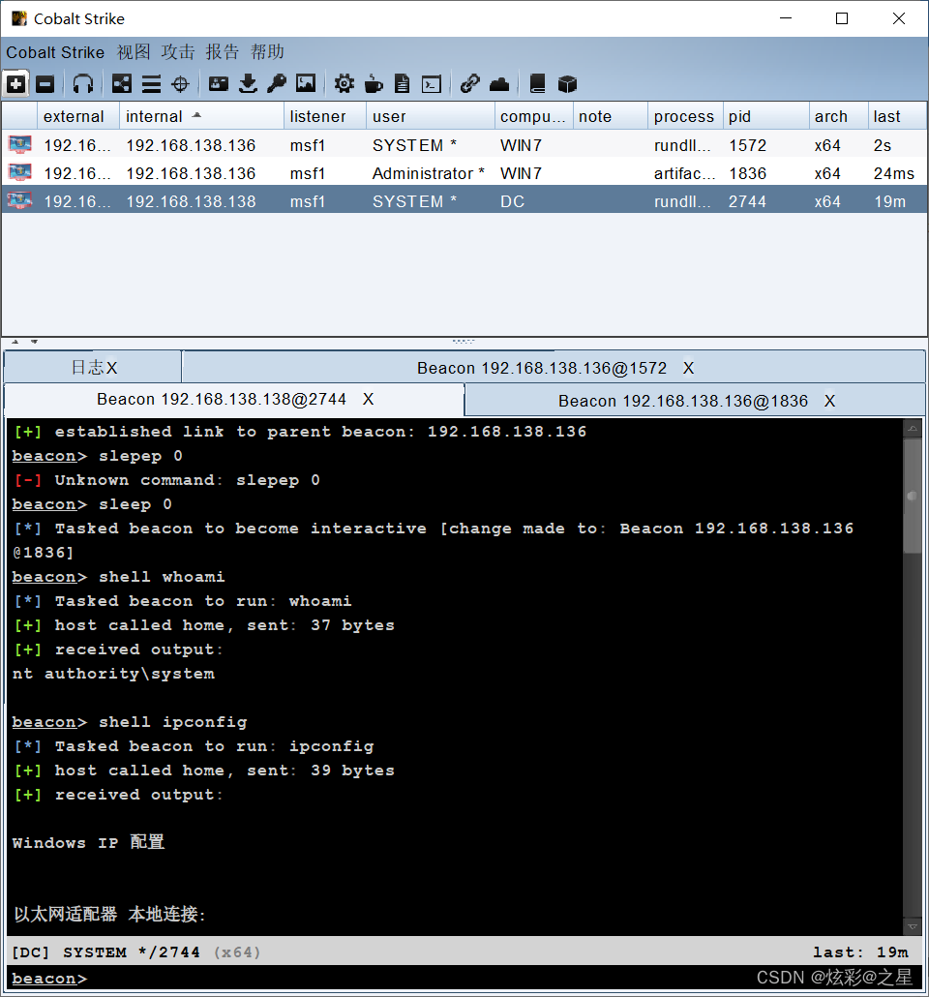The height and width of the screenshot is (997, 929).
Task: Click the beacon> command input field
Action: pos(464,980)
